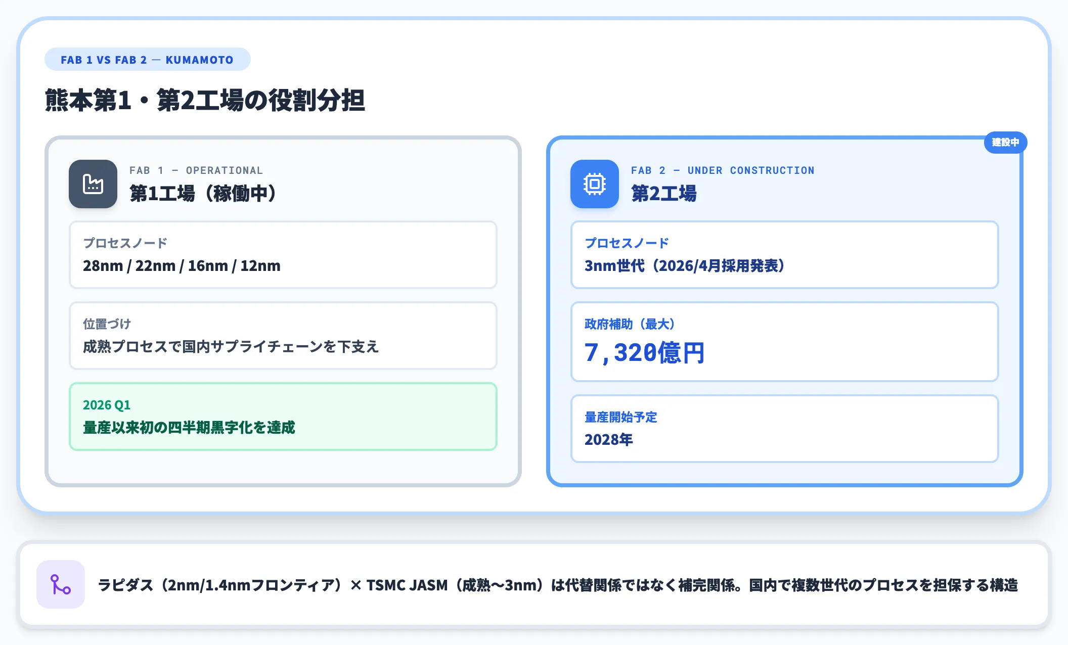This screenshot has height=645, width=1068.
Task: Click the ラピダス × TSMC JASM footer note text
Action: tap(558, 585)
